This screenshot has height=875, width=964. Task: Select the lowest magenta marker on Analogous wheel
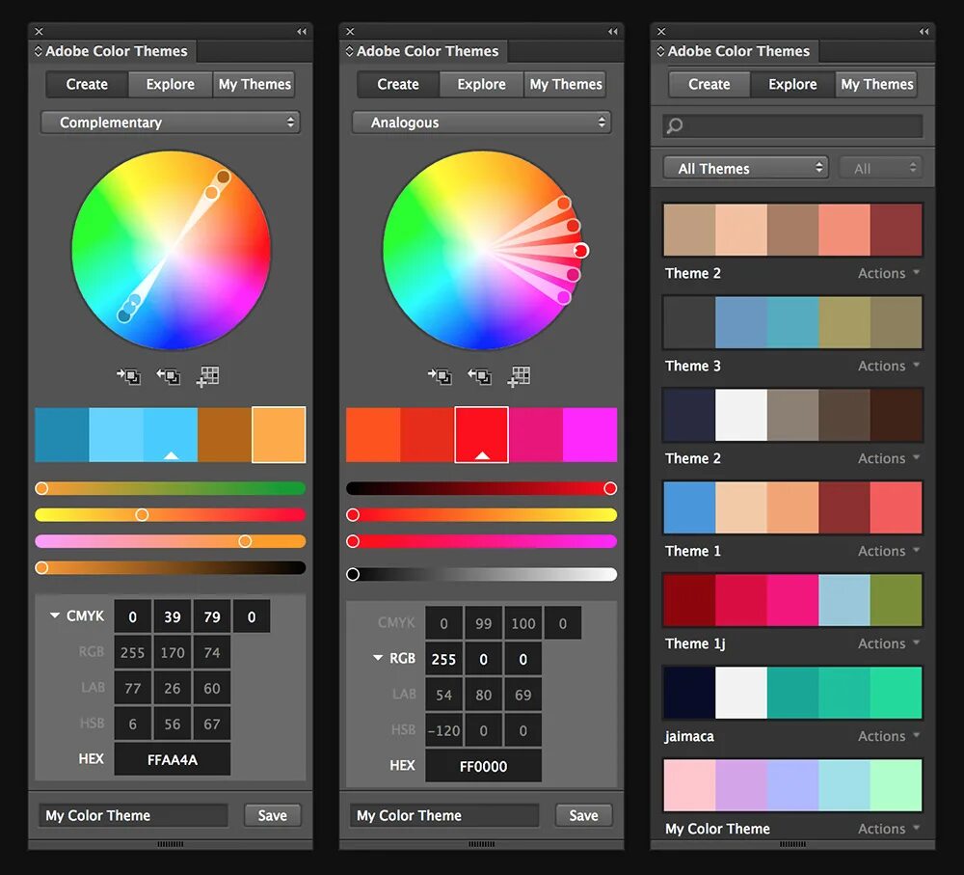click(563, 298)
